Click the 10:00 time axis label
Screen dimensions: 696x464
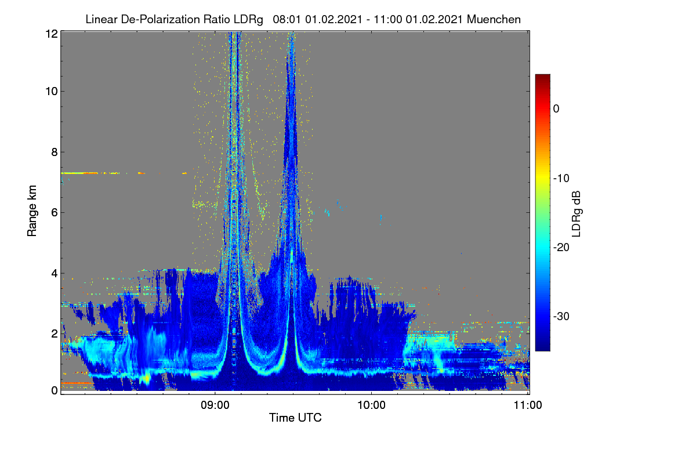pos(371,405)
